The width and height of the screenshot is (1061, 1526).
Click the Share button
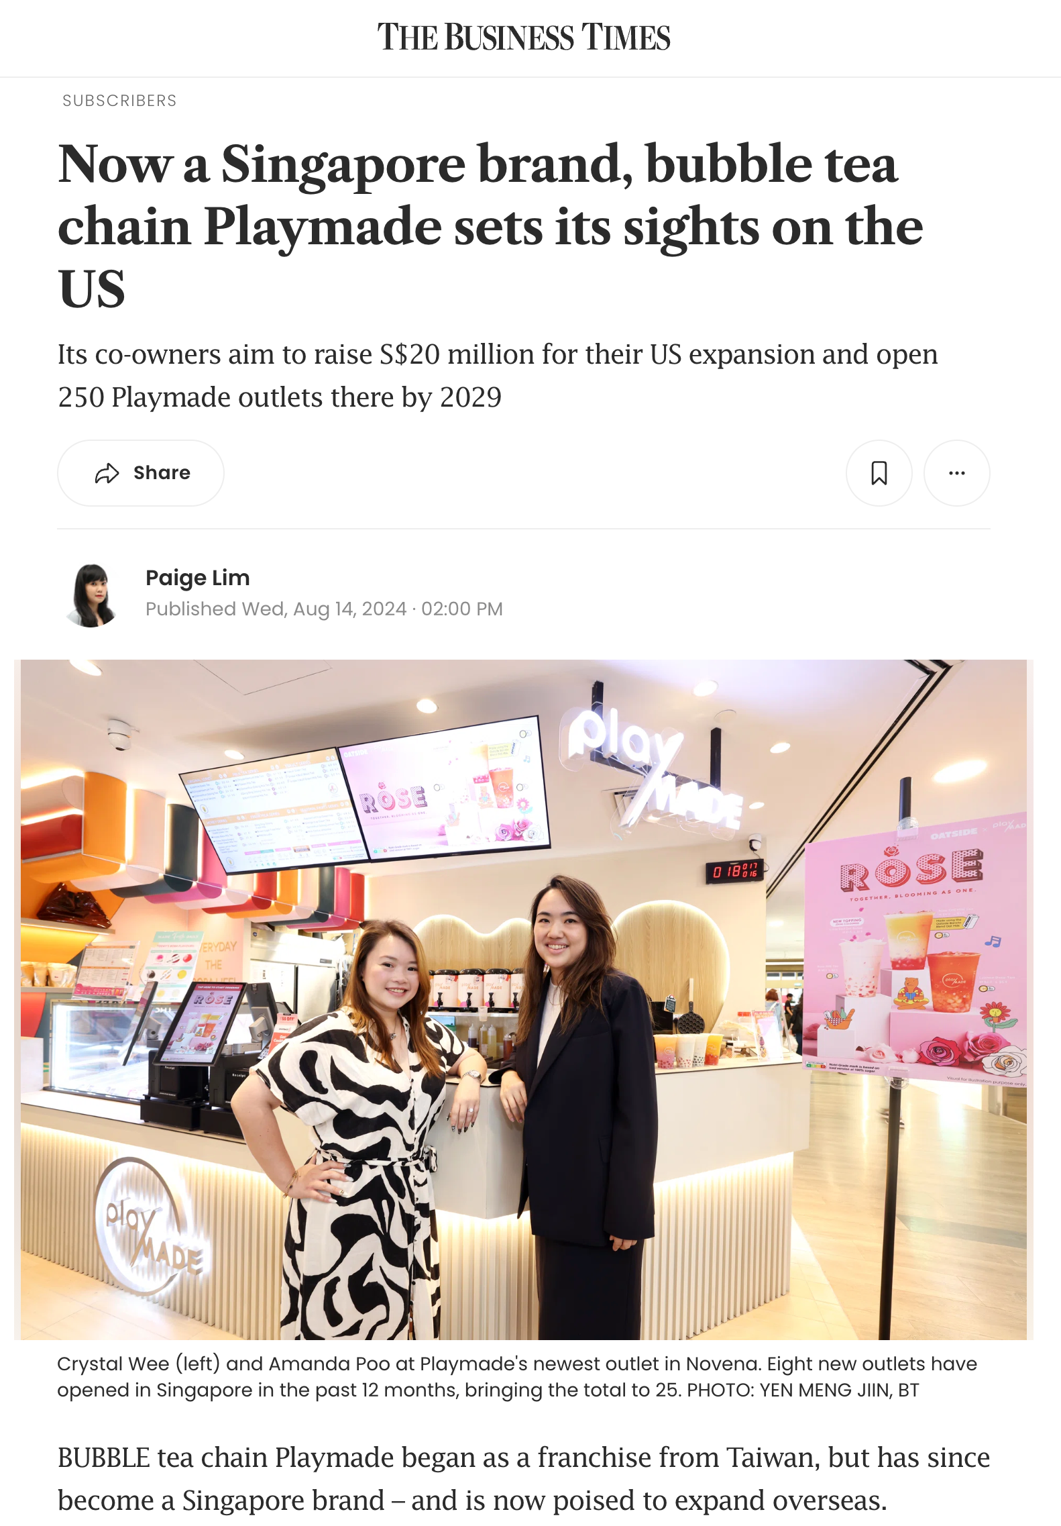(x=141, y=473)
